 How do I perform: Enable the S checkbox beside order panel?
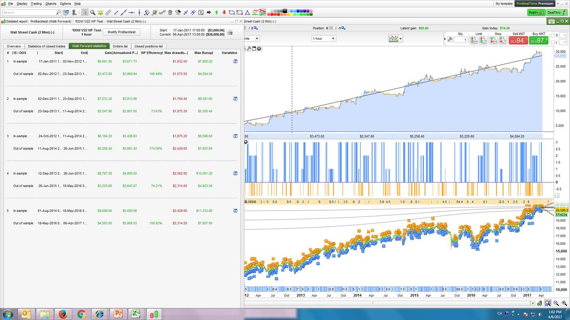point(553,36)
